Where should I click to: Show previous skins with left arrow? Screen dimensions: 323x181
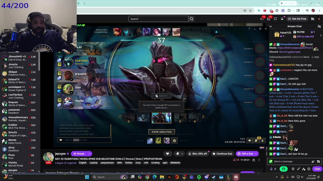click(x=120, y=117)
